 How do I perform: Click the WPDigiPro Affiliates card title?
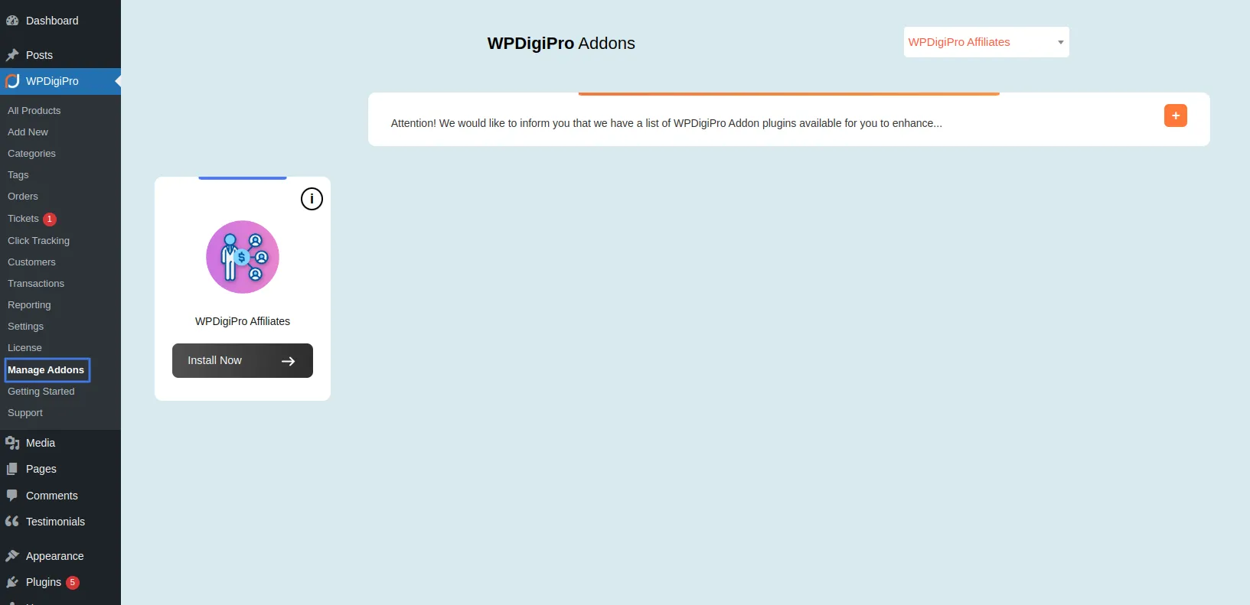[243, 321]
